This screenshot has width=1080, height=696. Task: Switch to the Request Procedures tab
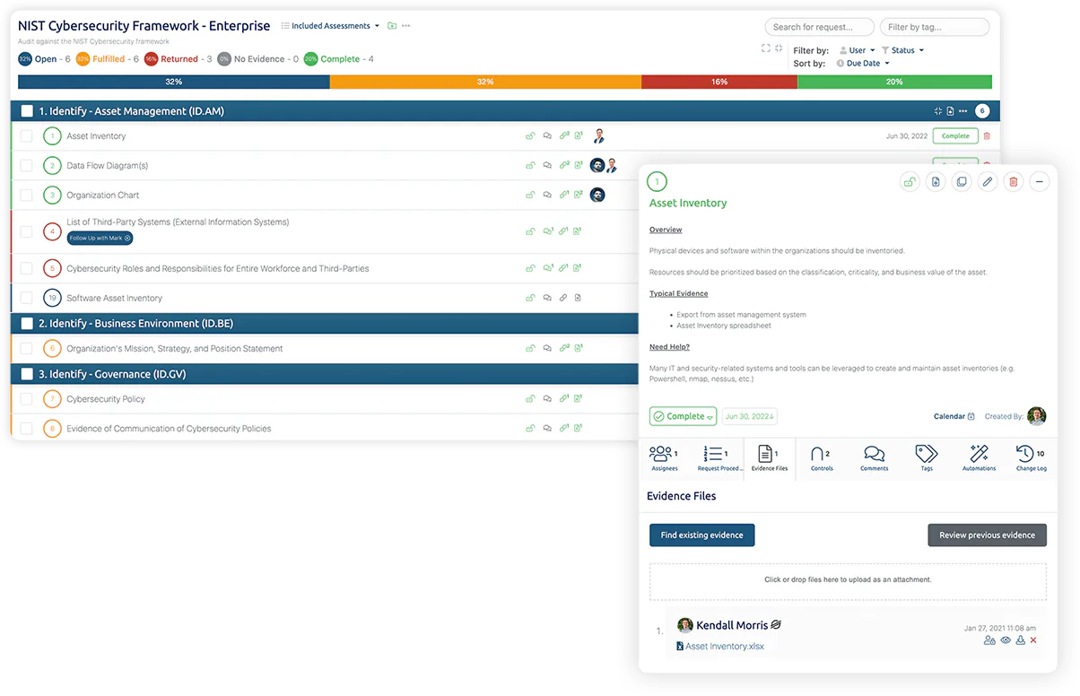click(x=721, y=458)
